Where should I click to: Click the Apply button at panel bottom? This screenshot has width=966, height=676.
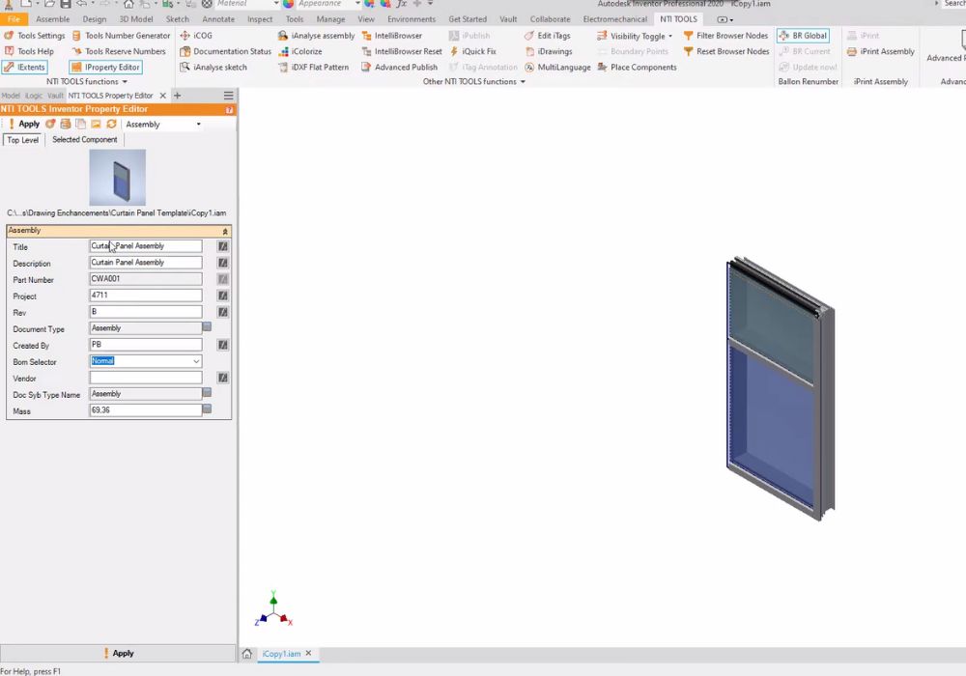click(x=118, y=654)
